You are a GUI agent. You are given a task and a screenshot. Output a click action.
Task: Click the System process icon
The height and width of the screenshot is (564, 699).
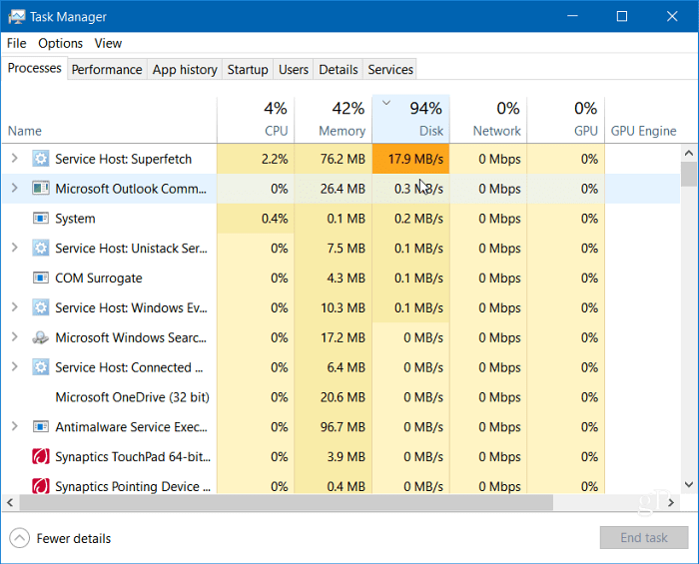(41, 219)
